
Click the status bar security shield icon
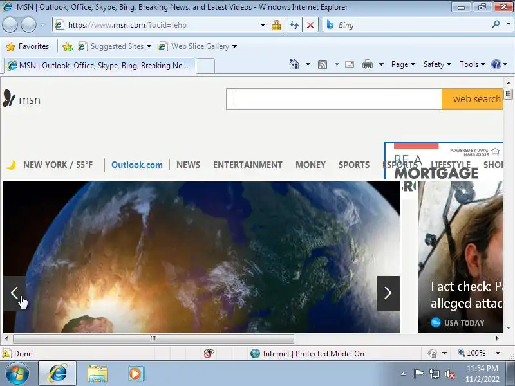pos(432,353)
